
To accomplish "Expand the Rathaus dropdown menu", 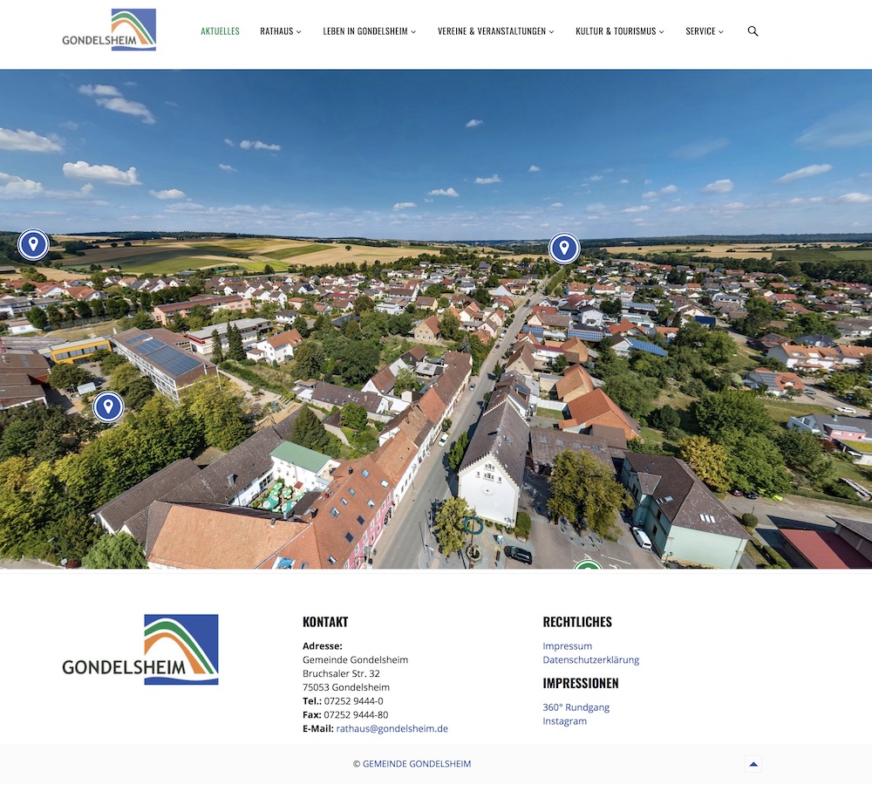I will [x=280, y=31].
